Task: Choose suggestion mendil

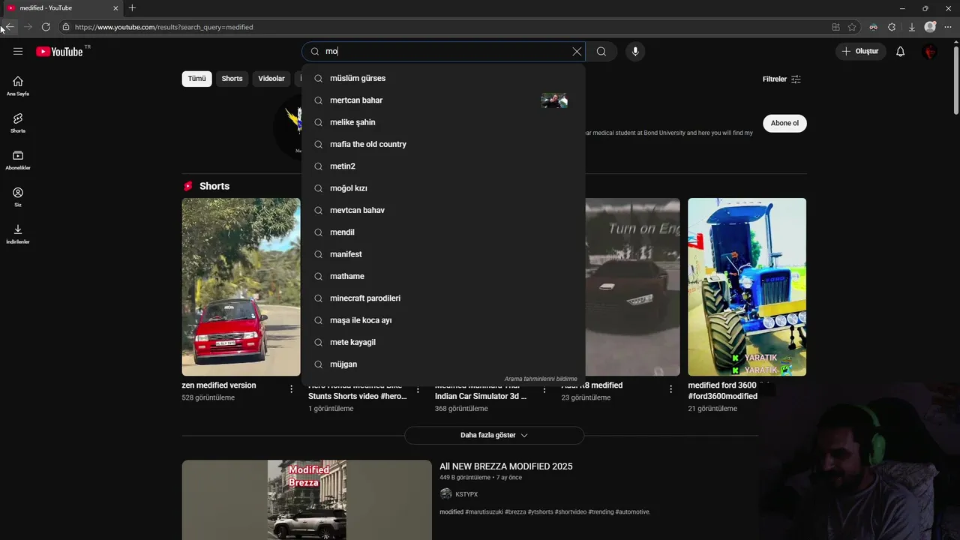Action: click(443, 232)
